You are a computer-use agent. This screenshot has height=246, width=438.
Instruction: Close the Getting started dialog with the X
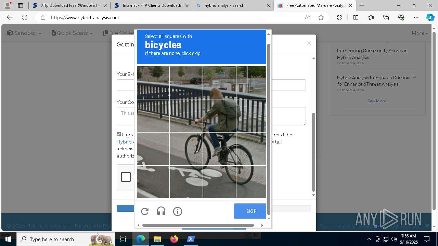pos(309,43)
